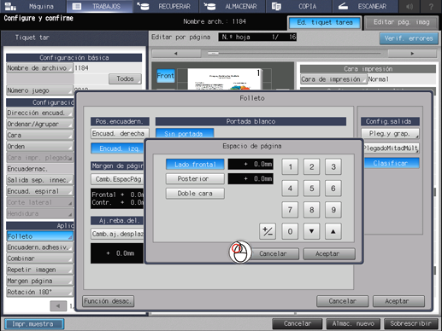The width and height of the screenshot is (442, 331).
Task: Go to next sheet with right arrow
Action: (x=412, y=54)
